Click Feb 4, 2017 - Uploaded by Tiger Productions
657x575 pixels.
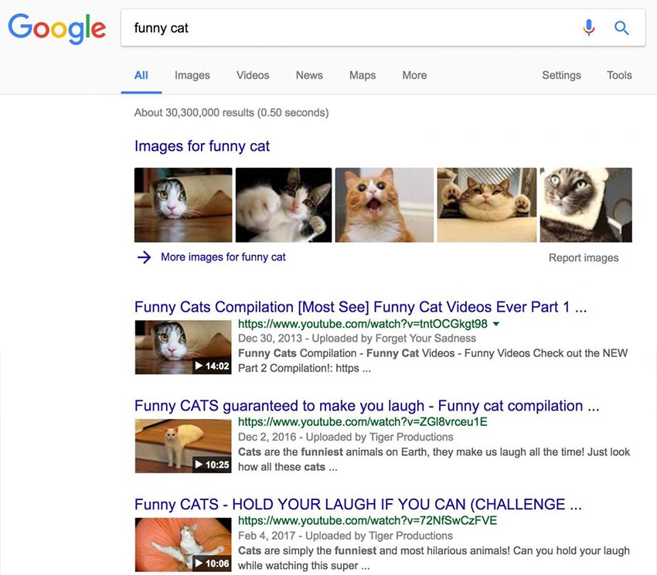[x=346, y=536]
